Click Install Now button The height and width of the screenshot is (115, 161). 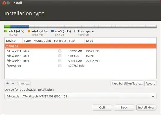[x=146, y=108]
